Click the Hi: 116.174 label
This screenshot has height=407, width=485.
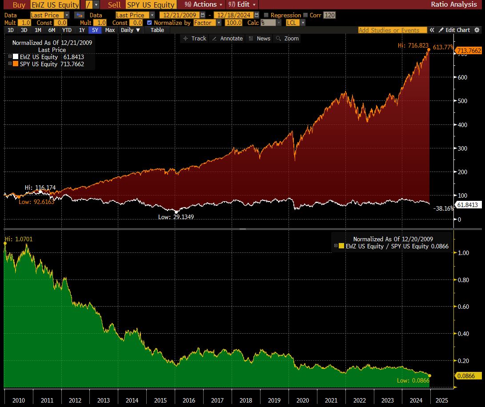click(x=40, y=188)
